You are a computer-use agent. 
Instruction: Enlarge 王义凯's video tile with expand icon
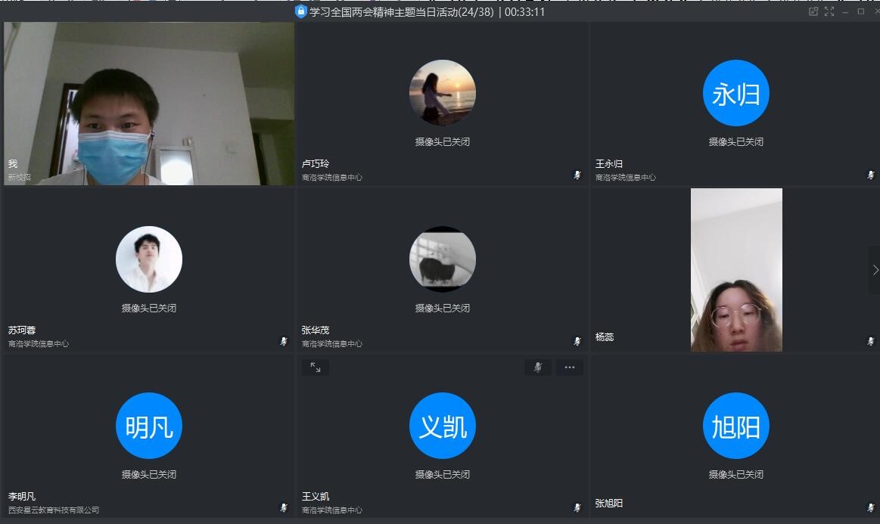(x=315, y=367)
